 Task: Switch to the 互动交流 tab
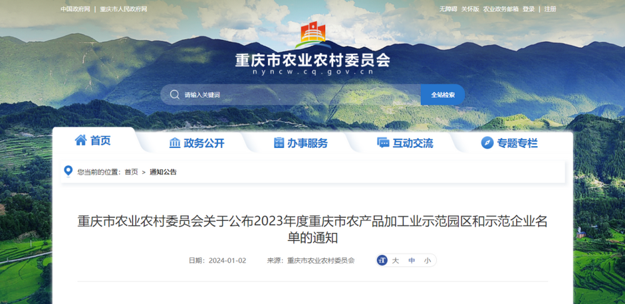(x=405, y=143)
